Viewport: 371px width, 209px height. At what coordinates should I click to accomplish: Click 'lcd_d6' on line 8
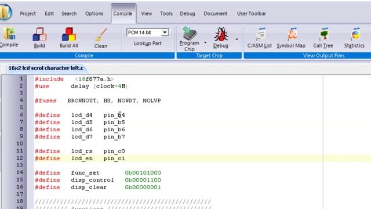coord(82,129)
